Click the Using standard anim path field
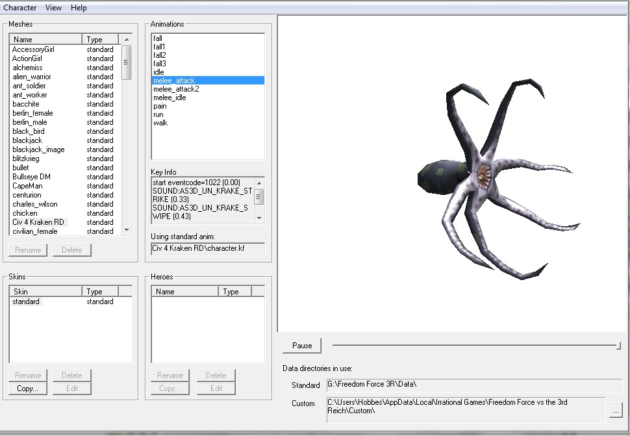This screenshot has height=436, width=630. pyautogui.click(x=208, y=249)
